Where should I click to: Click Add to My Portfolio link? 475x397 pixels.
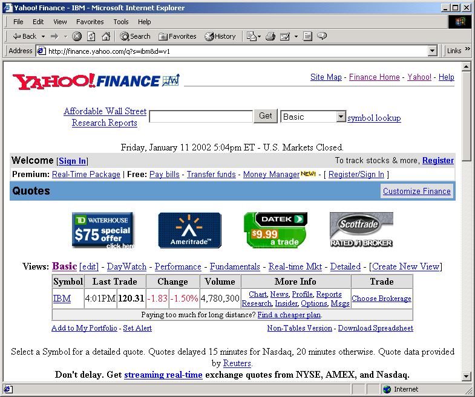(x=84, y=328)
